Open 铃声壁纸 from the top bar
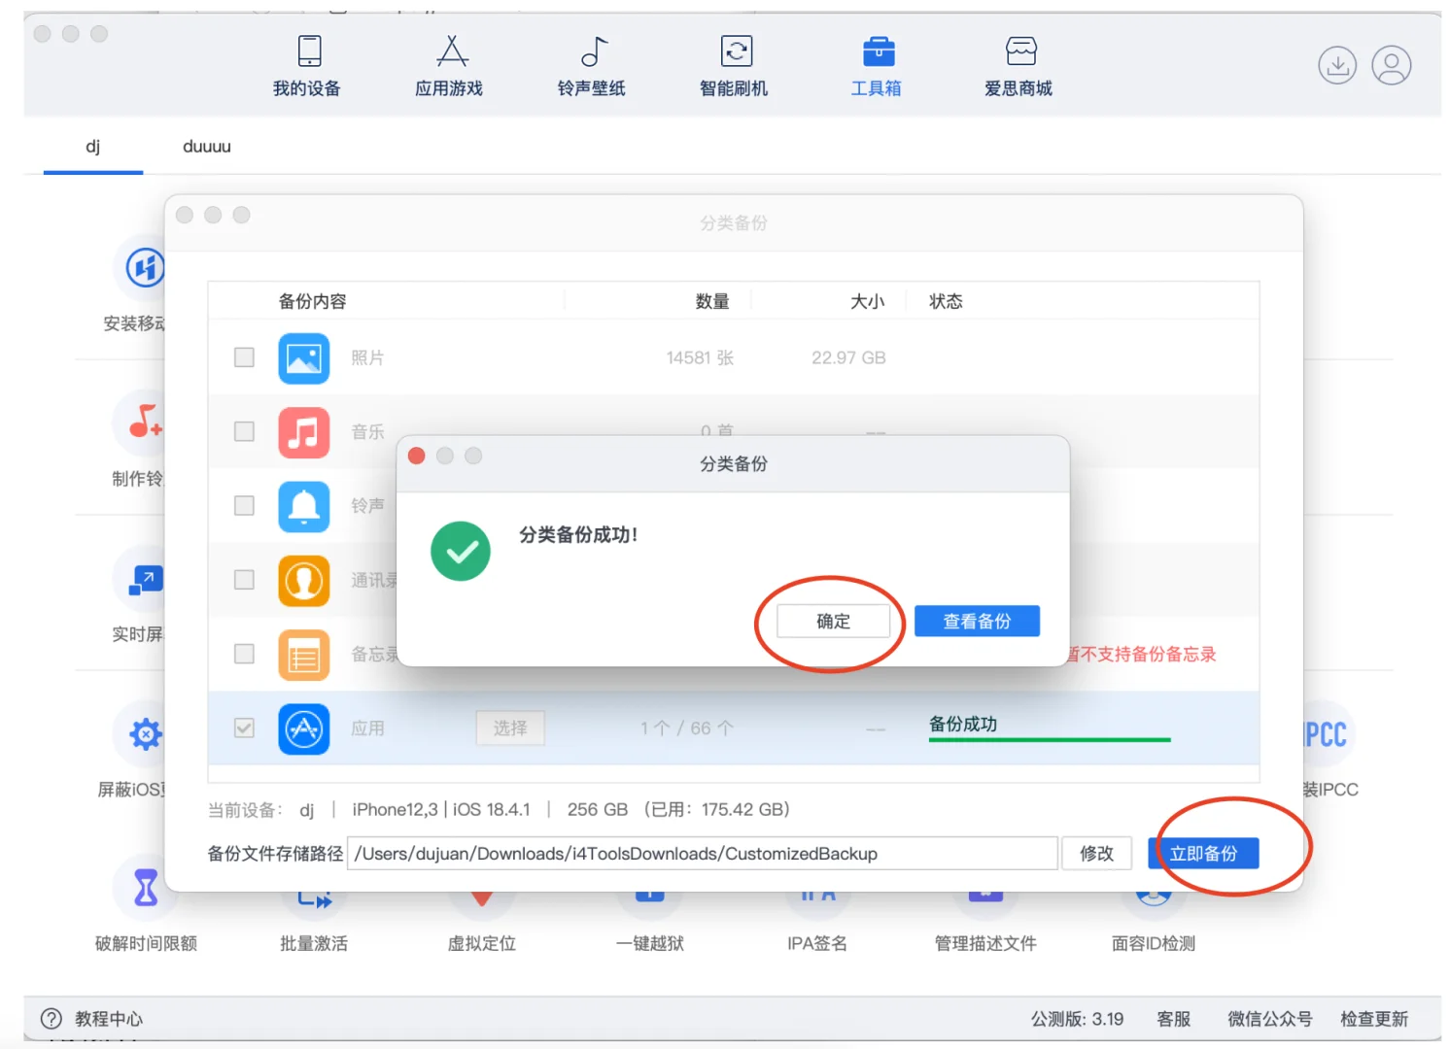Image resolution: width=1450 pixels, height=1049 pixels. point(591,65)
